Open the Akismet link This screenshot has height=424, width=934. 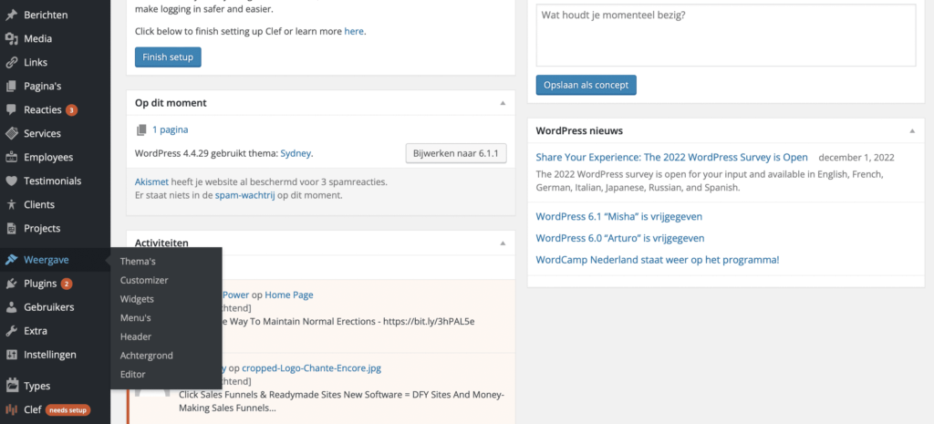pos(152,181)
